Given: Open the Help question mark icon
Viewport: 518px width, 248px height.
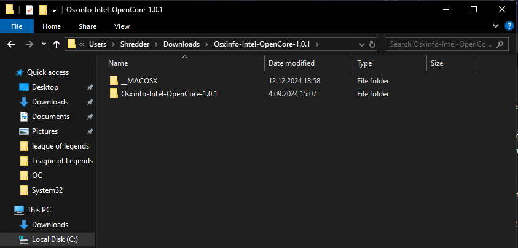Looking at the screenshot, I should click(x=509, y=26).
